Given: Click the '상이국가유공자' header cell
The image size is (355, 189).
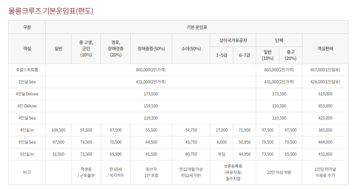Looking at the screenshot, I should pos(233,40).
